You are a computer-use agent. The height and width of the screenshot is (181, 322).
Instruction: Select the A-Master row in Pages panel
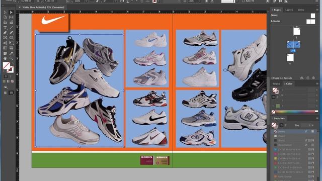click(293, 21)
